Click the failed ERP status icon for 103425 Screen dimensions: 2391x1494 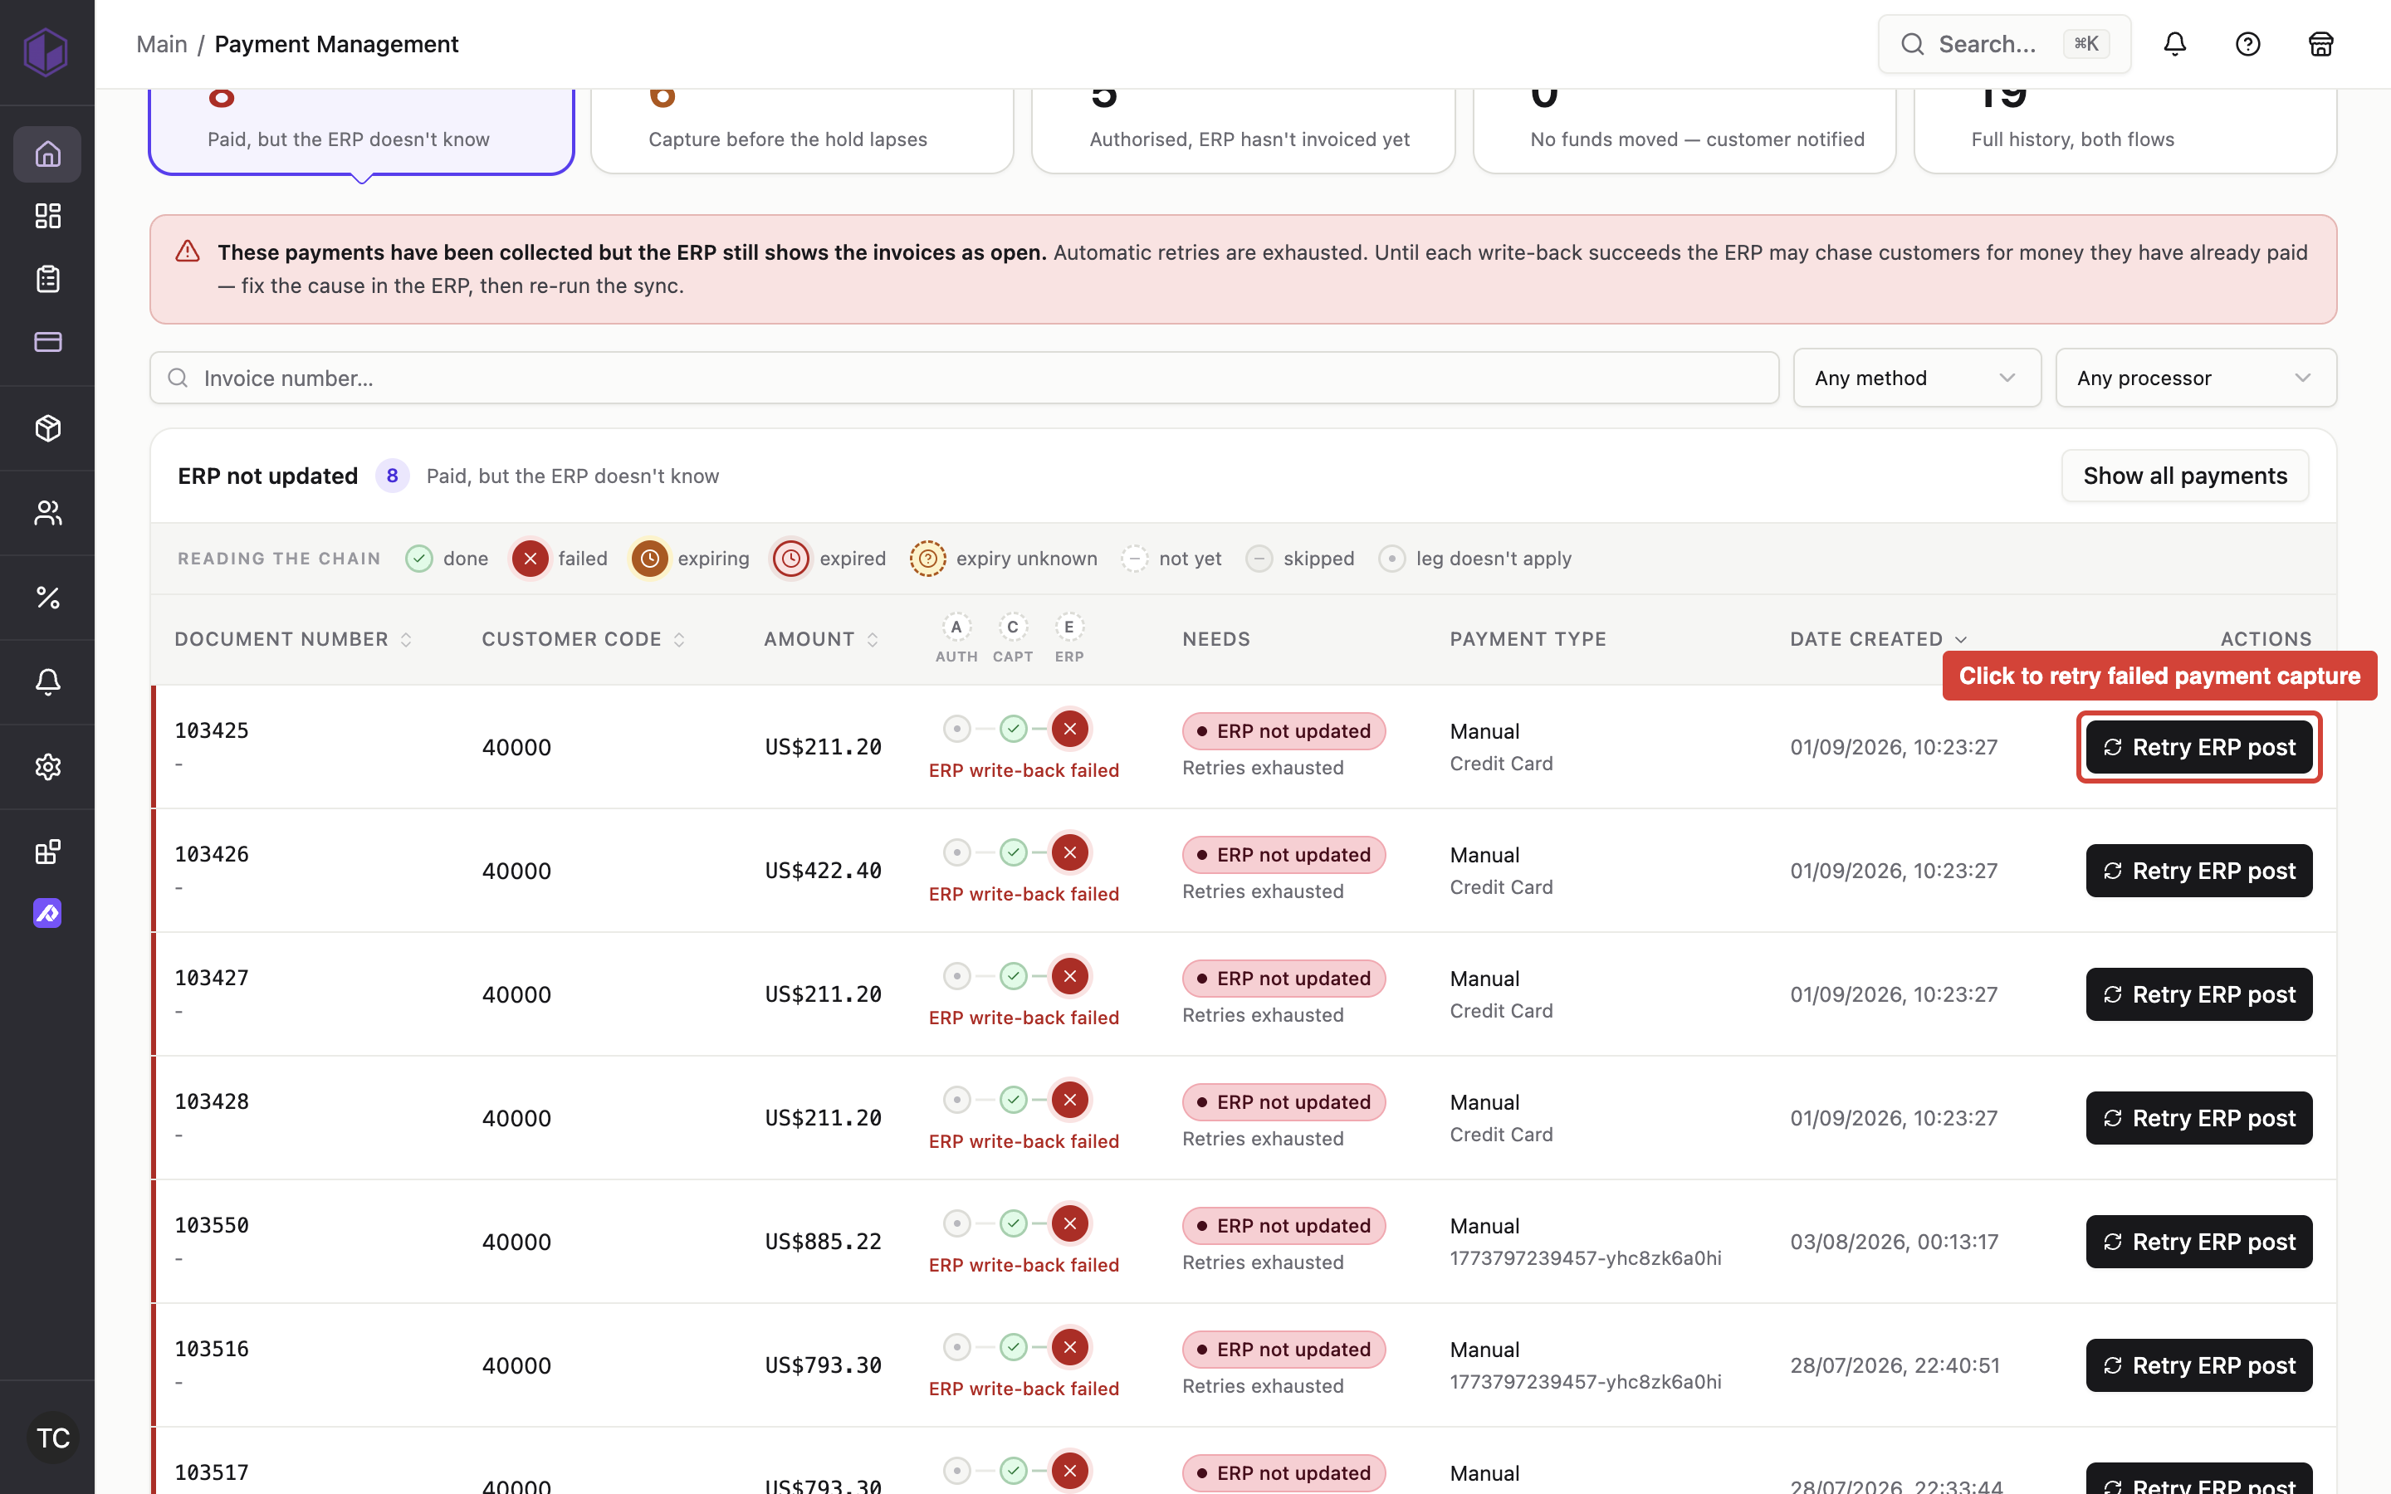(x=1069, y=730)
